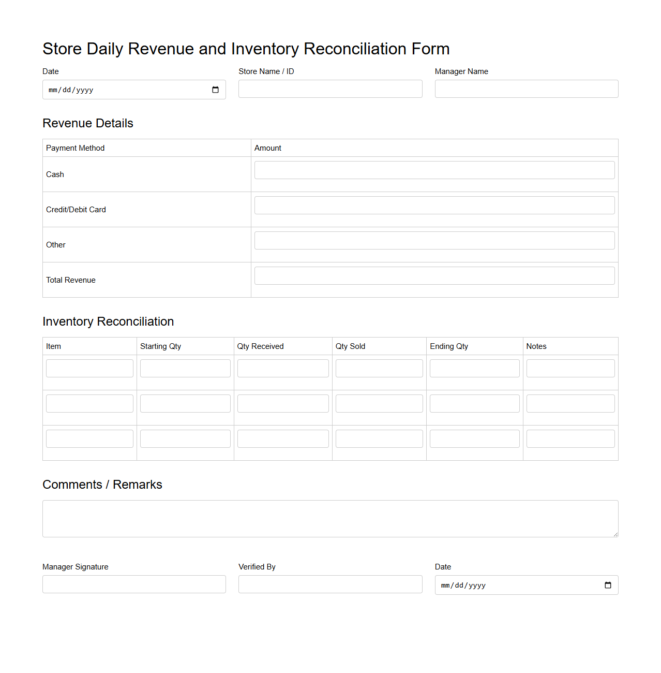The image size is (661, 673).
Task: Select the Starting Qty field in row one
Action: tap(185, 368)
